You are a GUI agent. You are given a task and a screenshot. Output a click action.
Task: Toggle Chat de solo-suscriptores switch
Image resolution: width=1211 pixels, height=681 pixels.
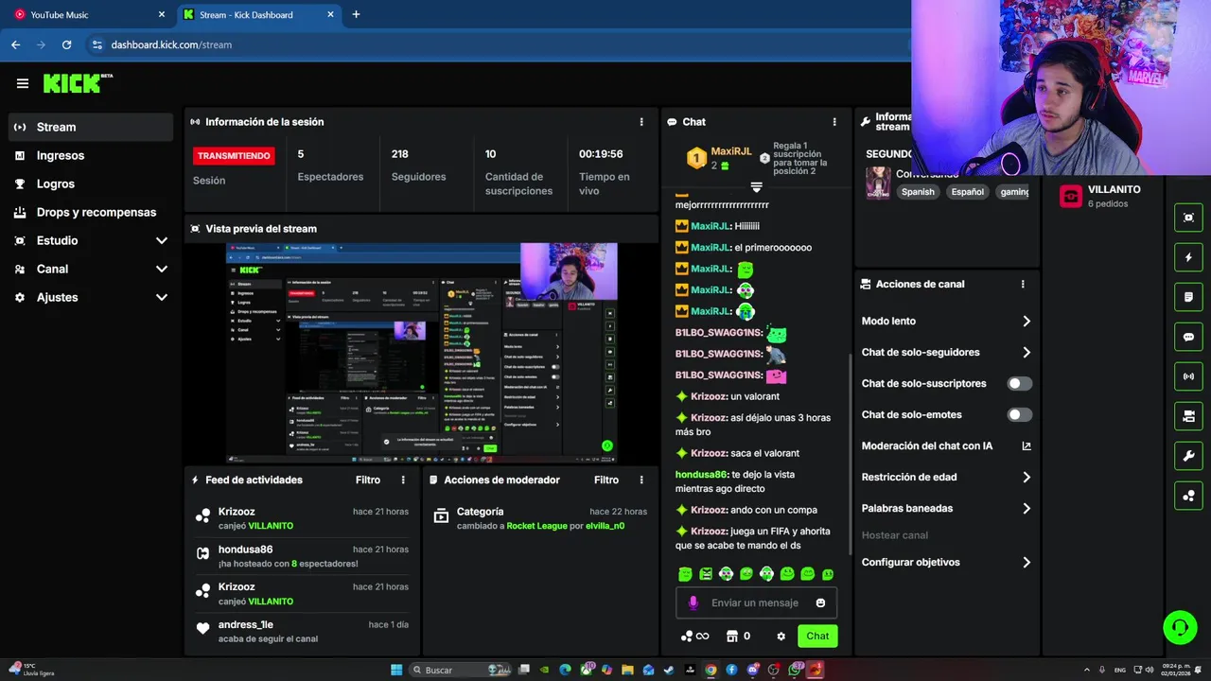click(x=1019, y=384)
